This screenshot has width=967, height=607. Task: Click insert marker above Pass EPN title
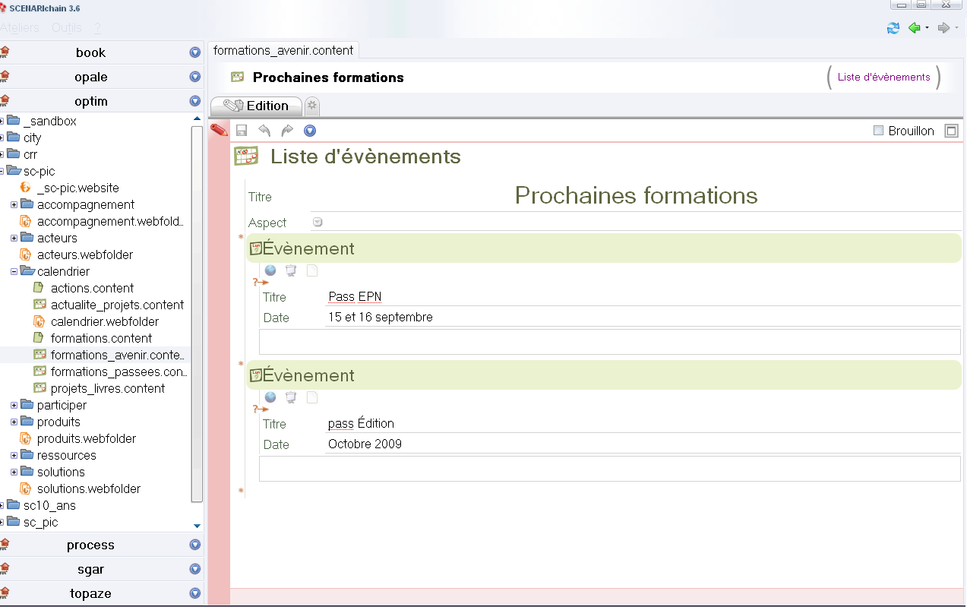(260, 282)
